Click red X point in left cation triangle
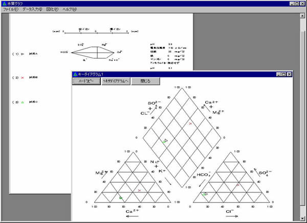The height and width of the screenshot is (223, 307). pyautogui.click(x=139, y=190)
